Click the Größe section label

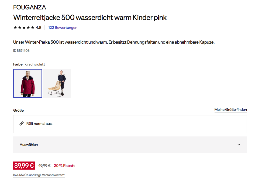point(18,111)
